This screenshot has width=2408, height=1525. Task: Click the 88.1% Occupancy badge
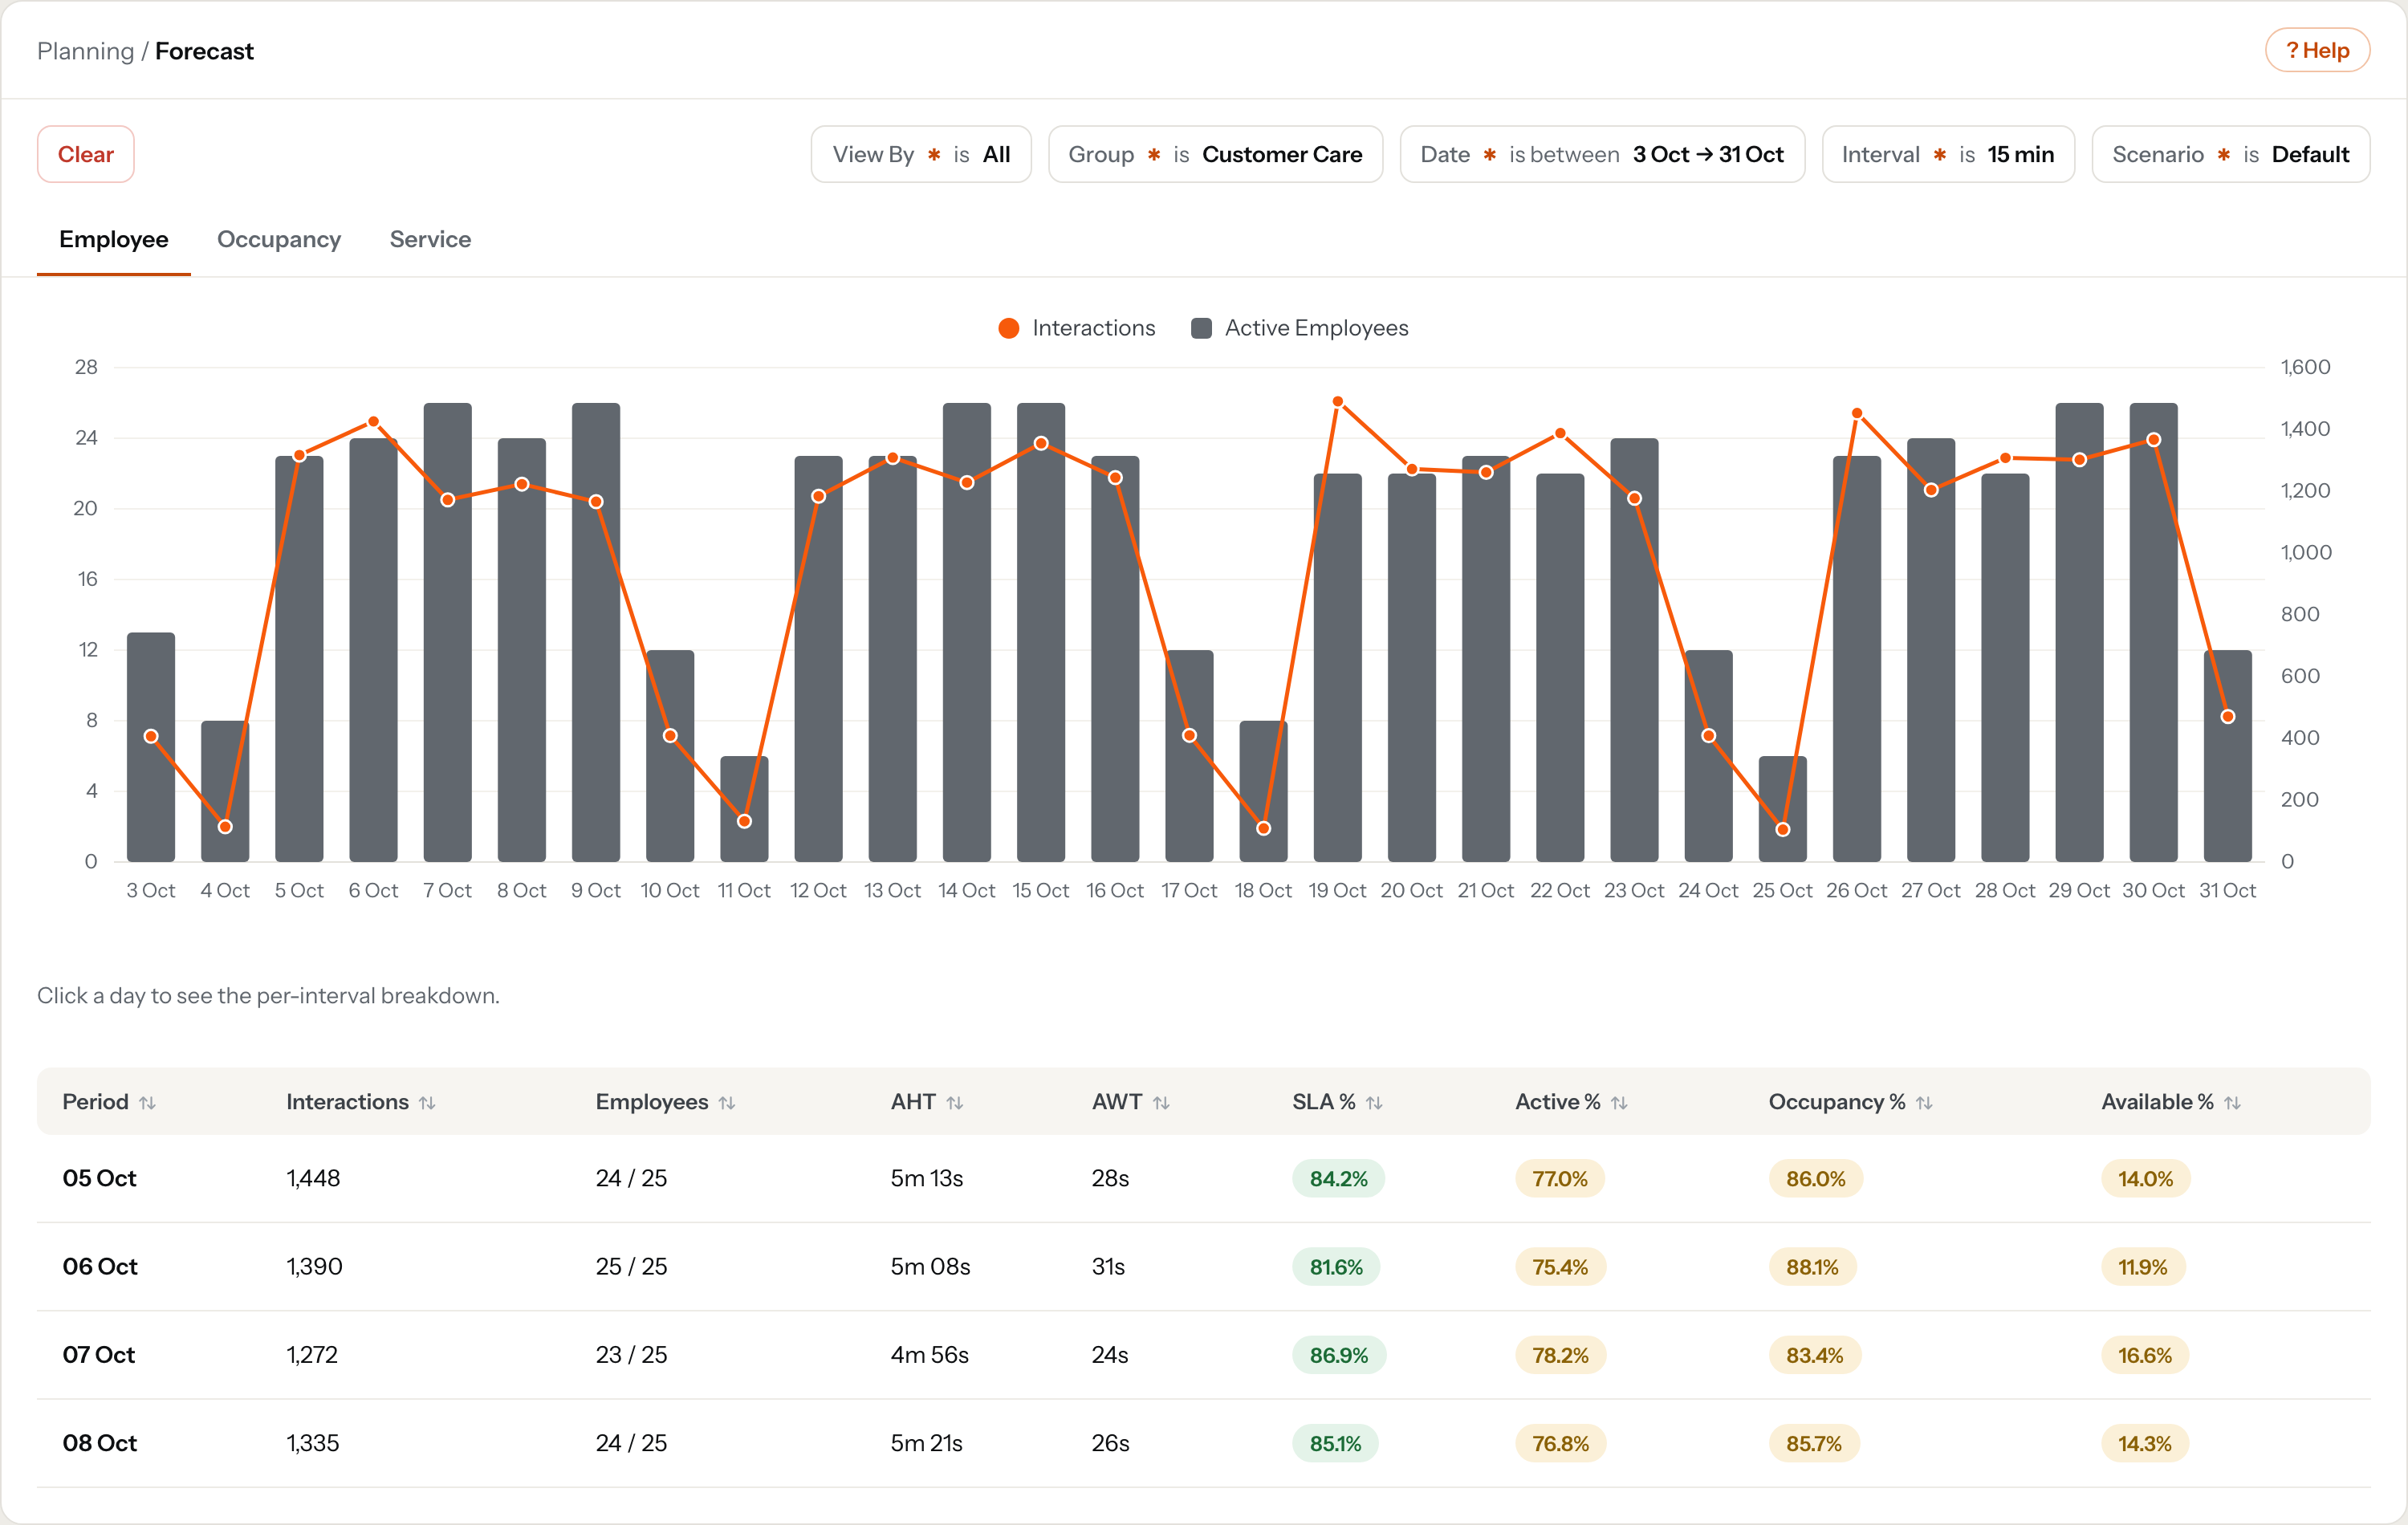click(x=1812, y=1266)
